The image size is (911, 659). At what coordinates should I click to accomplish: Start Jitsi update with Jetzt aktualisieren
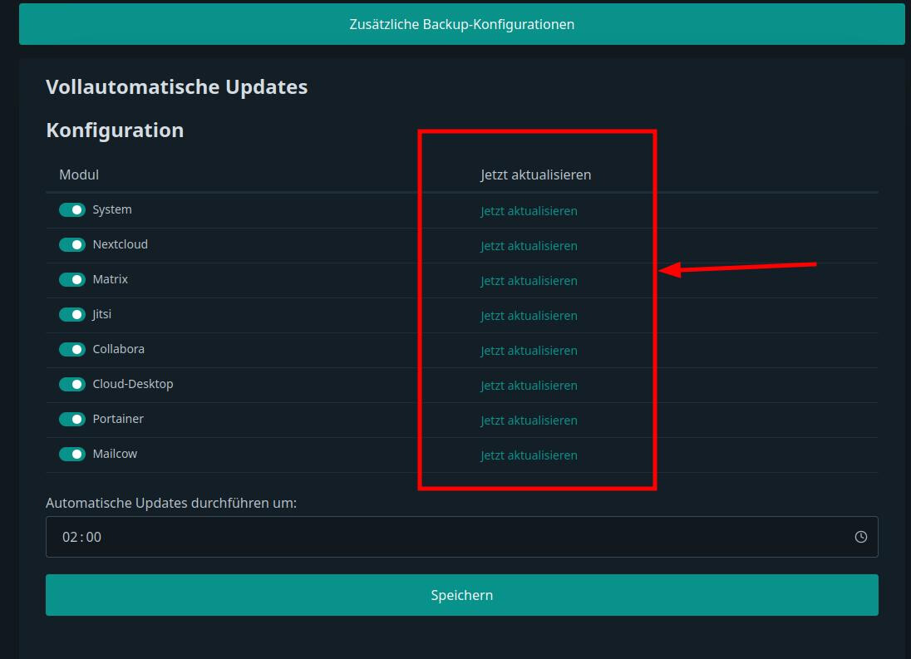[x=529, y=316]
